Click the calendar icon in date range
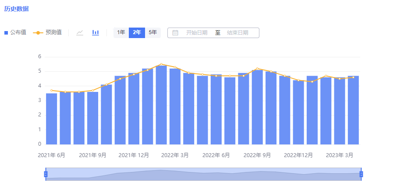The width and height of the screenshot is (404, 186). pyautogui.click(x=175, y=33)
